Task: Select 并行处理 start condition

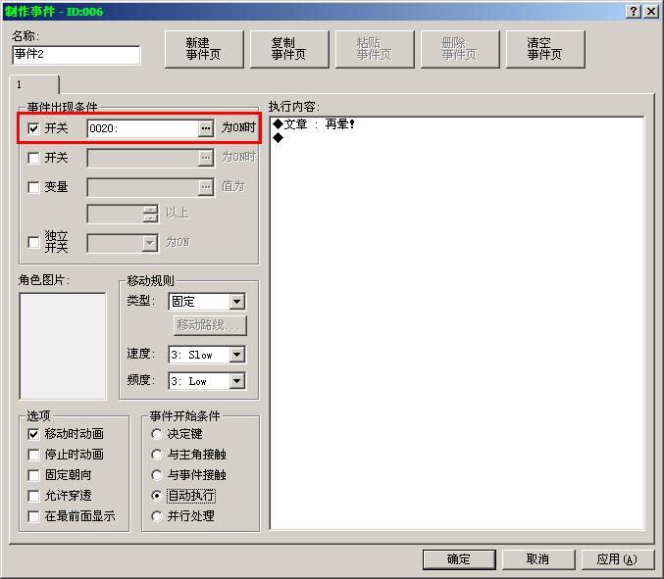Action: click(157, 516)
